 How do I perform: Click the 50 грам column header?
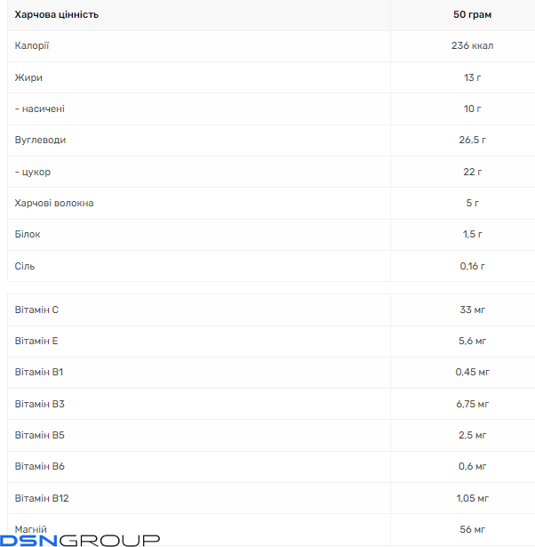(472, 14)
